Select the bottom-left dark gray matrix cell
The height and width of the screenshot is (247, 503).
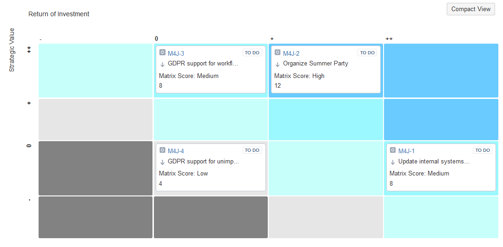(x=95, y=217)
